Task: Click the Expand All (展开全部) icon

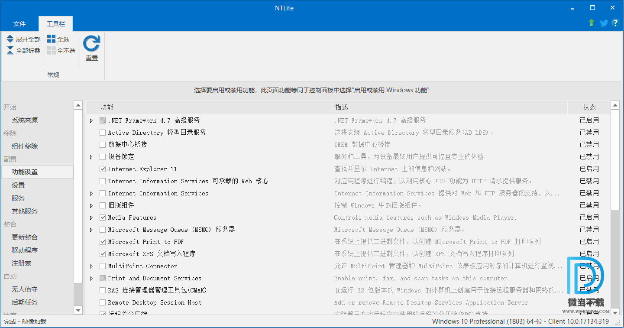Action: [x=10, y=39]
